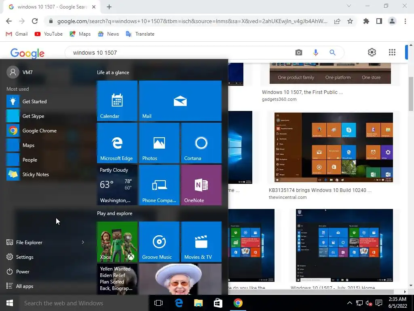Launch the Microsoft Edge tile

click(x=117, y=143)
